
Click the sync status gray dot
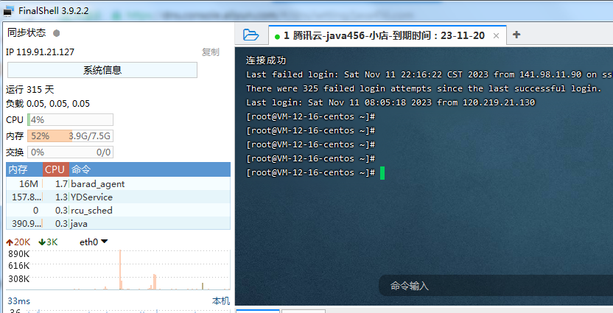57,33
